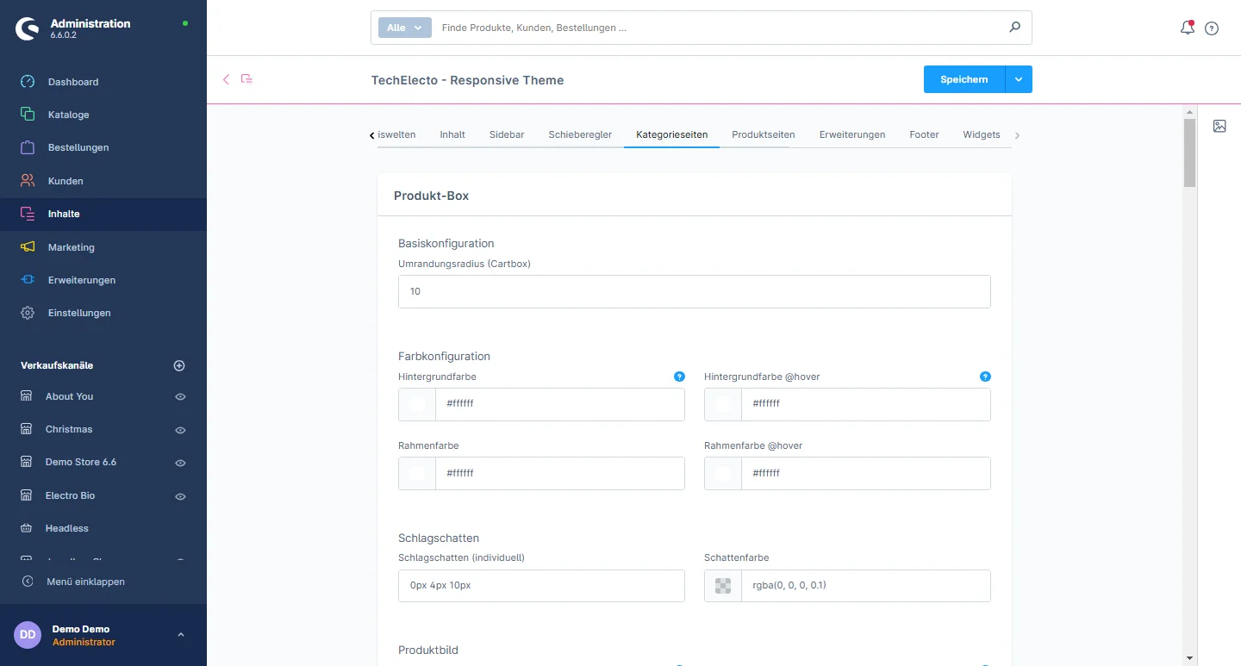
Task: Open the Alle search filter dropdown
Action: click(404, 28)
